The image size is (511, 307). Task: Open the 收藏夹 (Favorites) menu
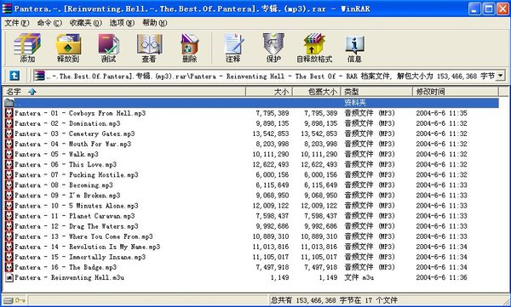click(x=85, y=23)
